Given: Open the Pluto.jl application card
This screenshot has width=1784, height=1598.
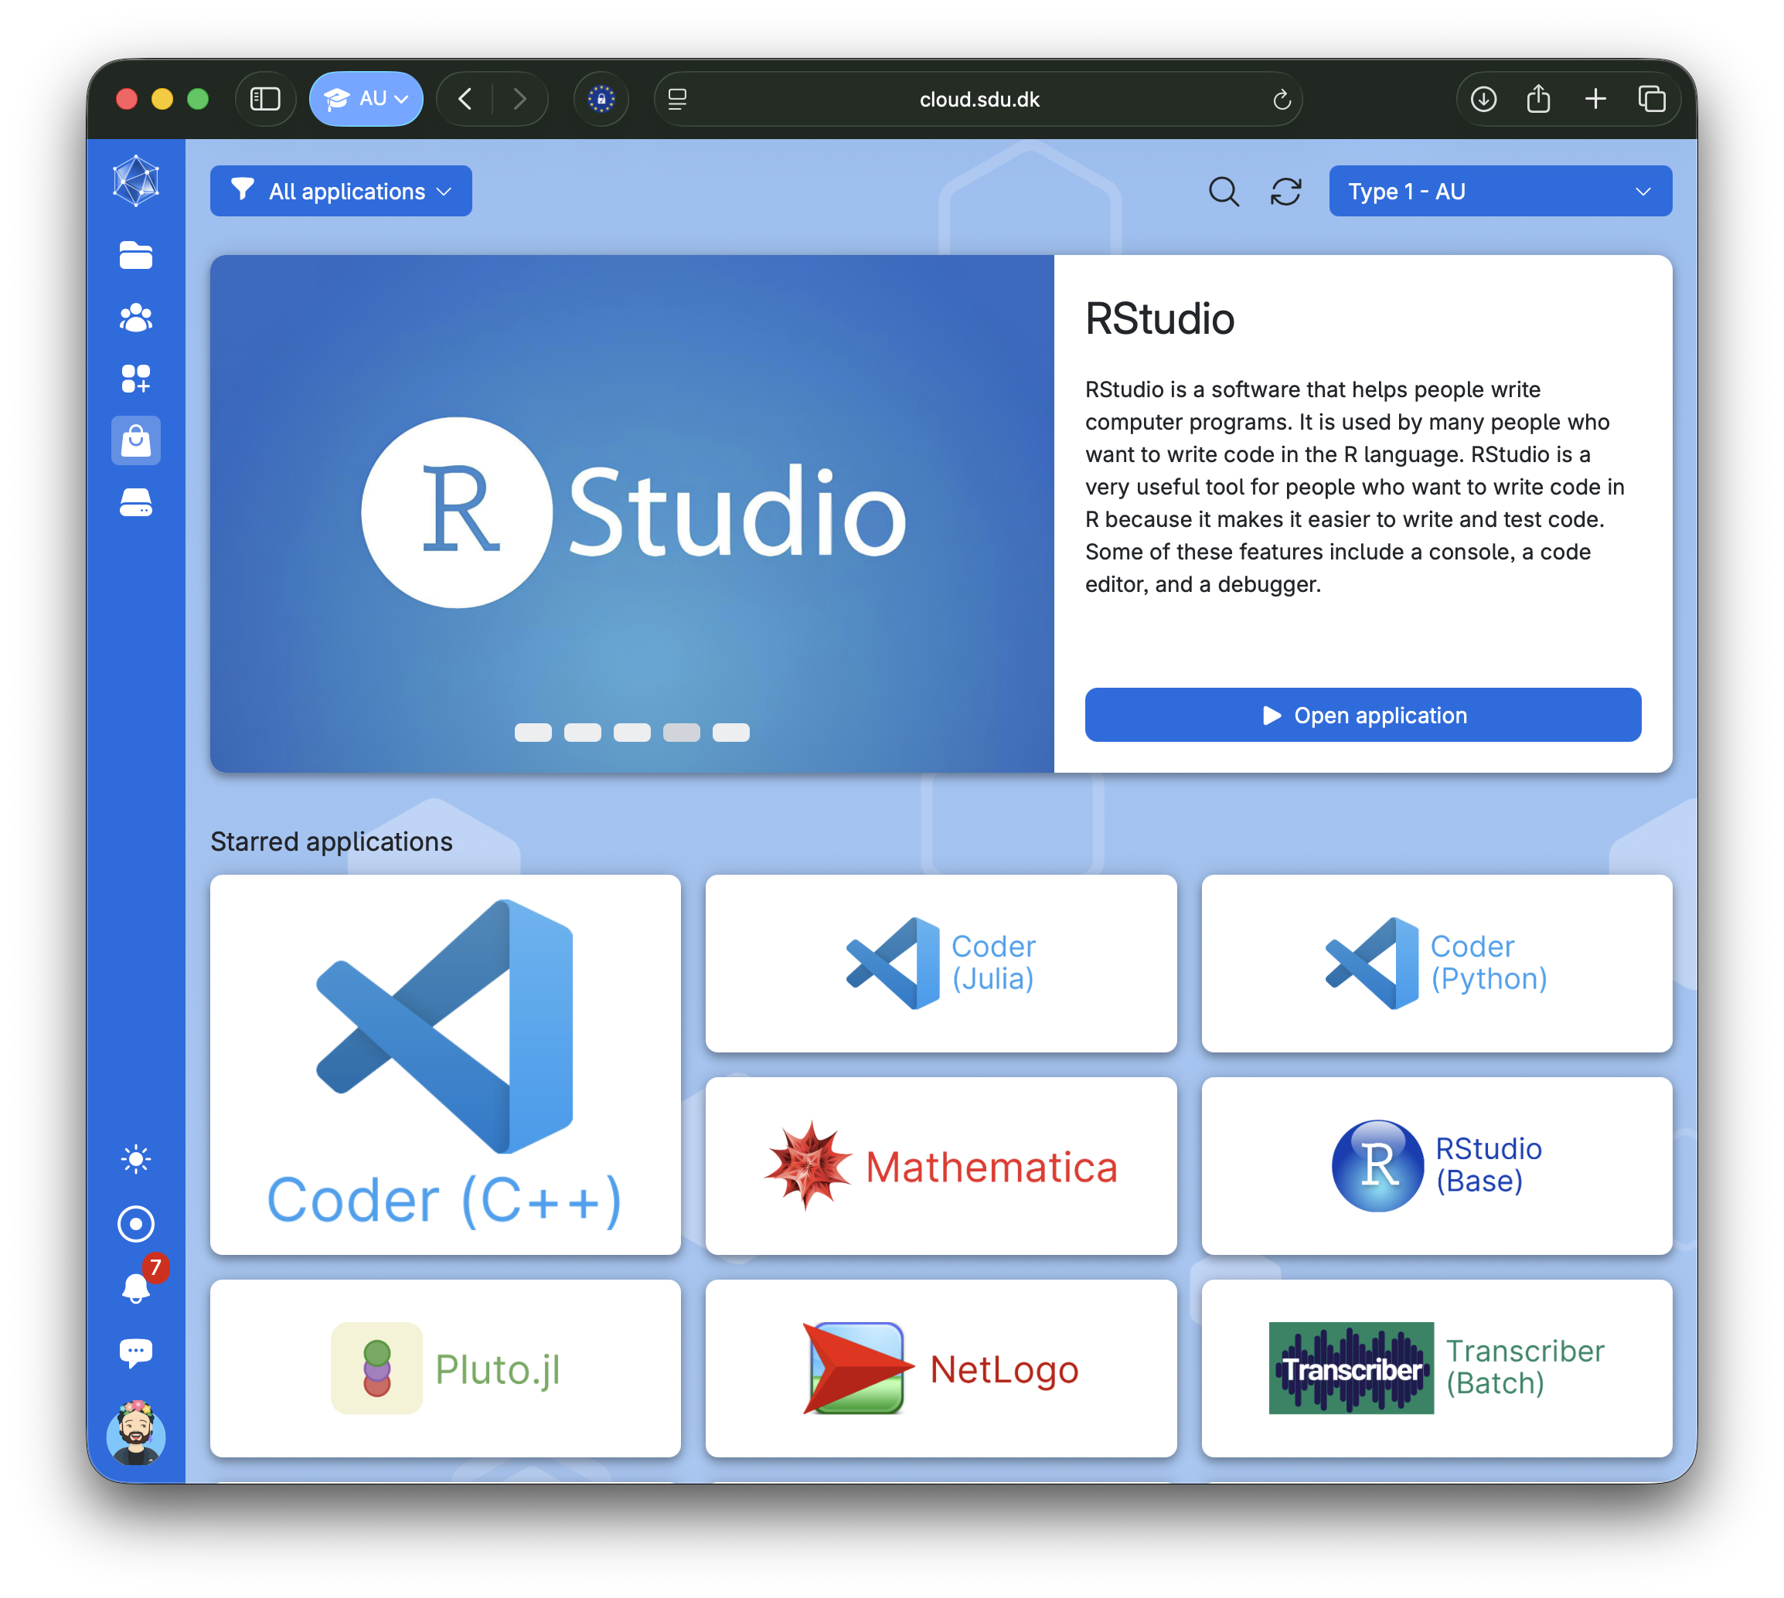Looking at the screenshot, I should coord(445,1368).
